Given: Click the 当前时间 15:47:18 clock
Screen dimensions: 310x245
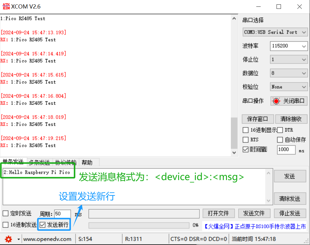Looking at the screenshot, I should coord(254,239).
